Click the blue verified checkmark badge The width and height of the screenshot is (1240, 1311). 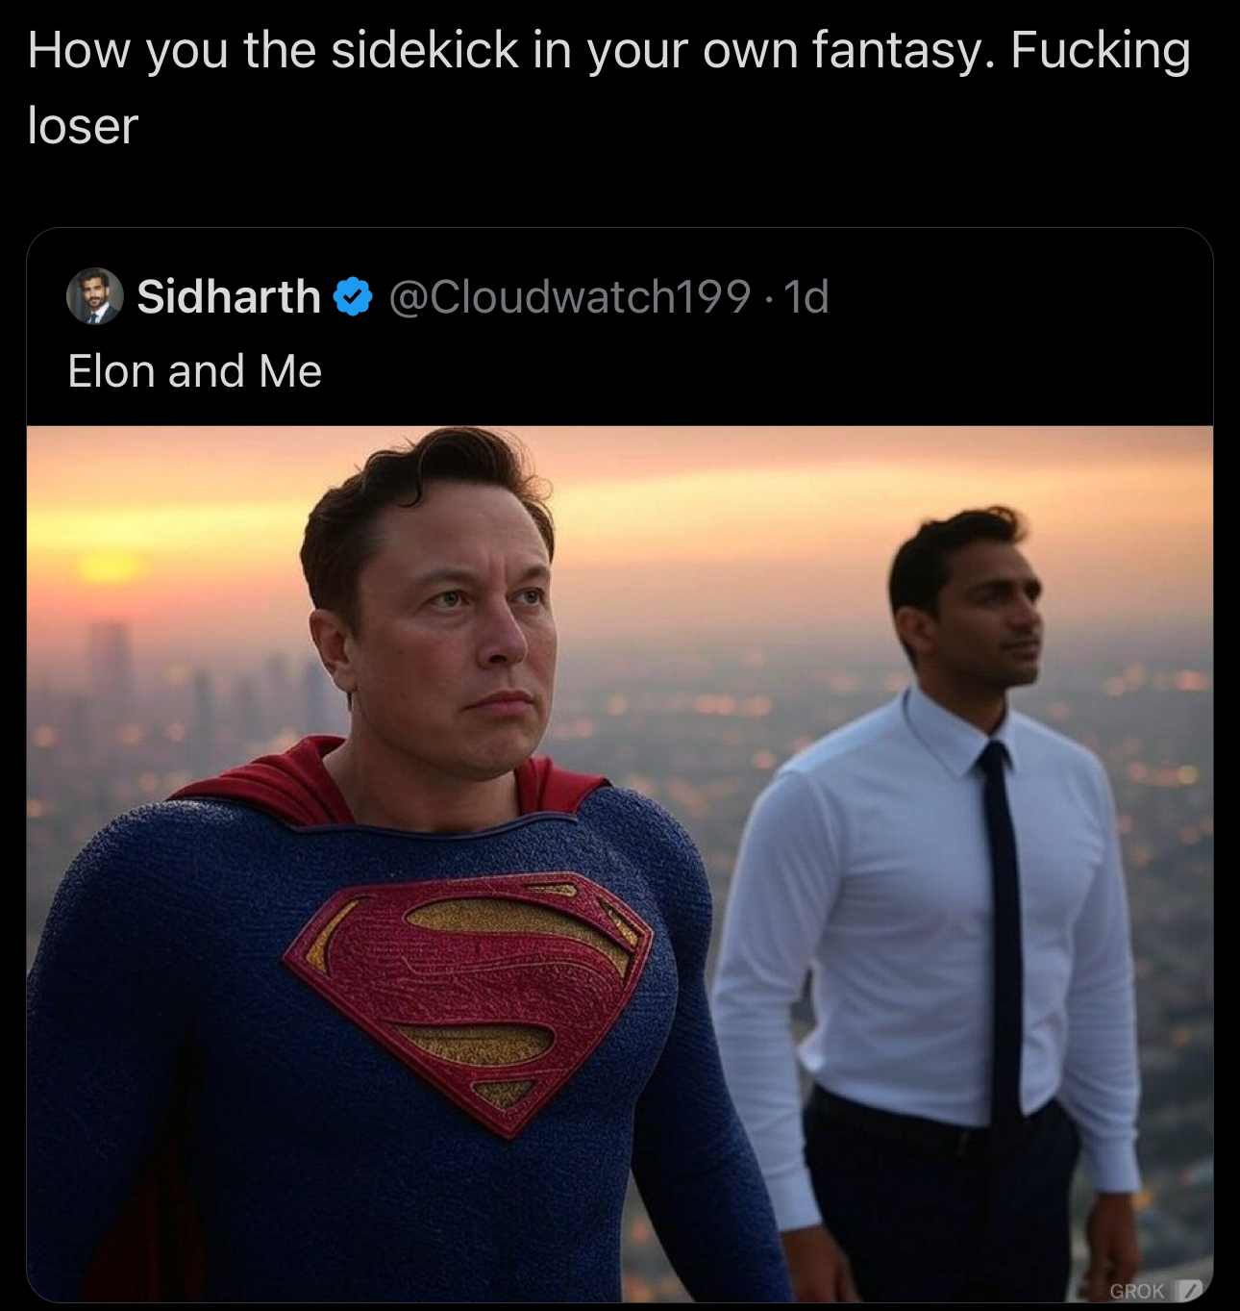click(x=354, y=296)
